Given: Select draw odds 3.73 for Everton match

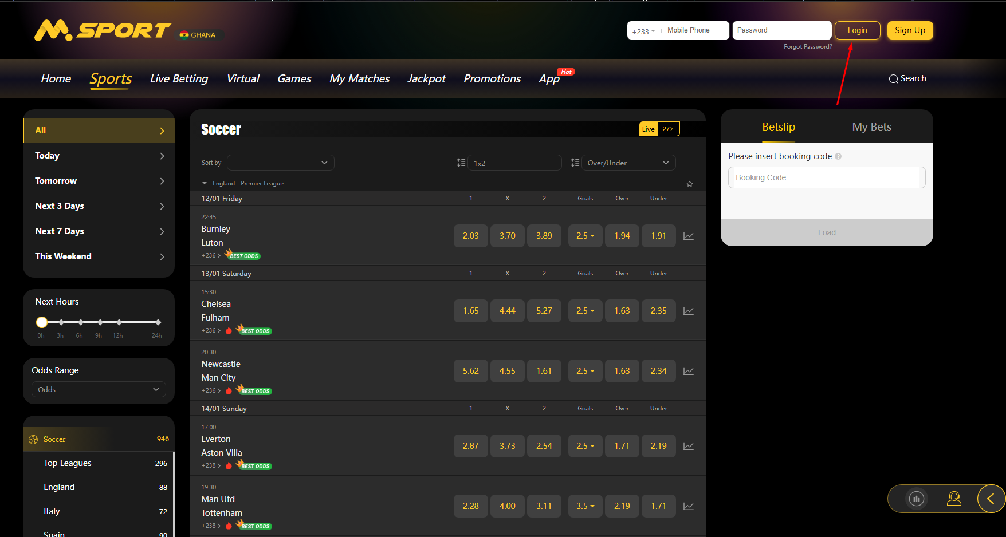Looking at the screenshot, I should [x=507, y=446].
